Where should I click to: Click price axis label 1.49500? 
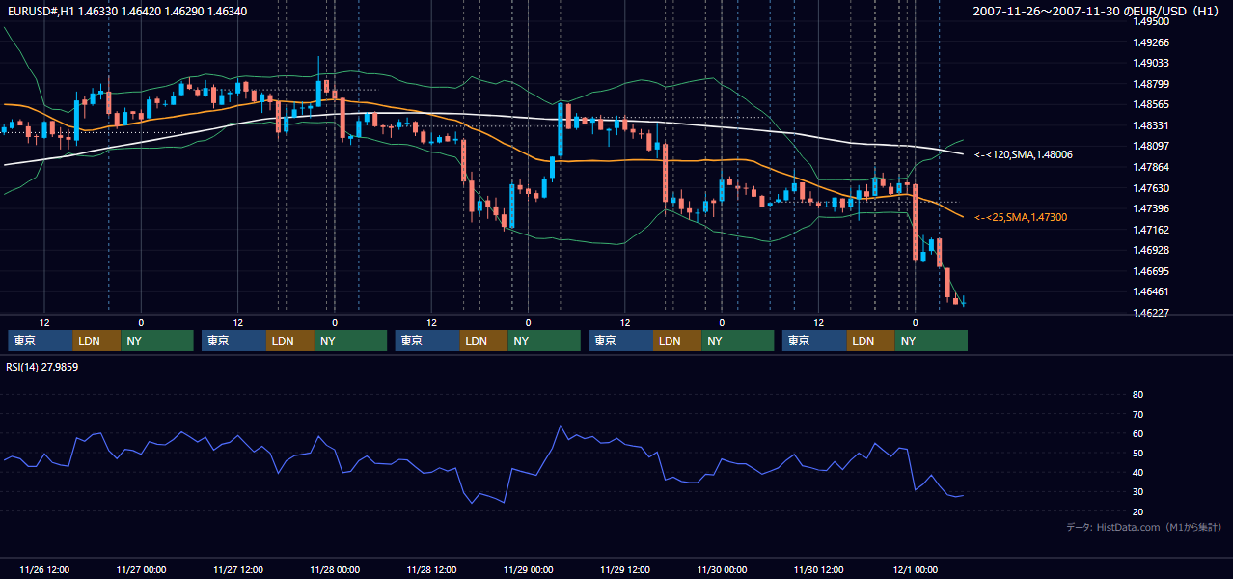tap(1151, 21)
